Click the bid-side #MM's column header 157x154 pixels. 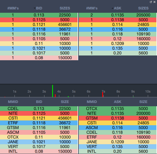click(x=13, y=8)
